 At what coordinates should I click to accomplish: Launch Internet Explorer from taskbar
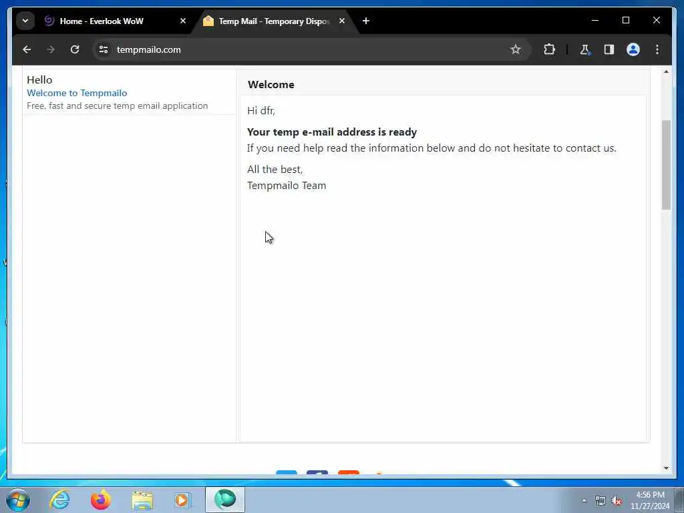coord(59,500)
